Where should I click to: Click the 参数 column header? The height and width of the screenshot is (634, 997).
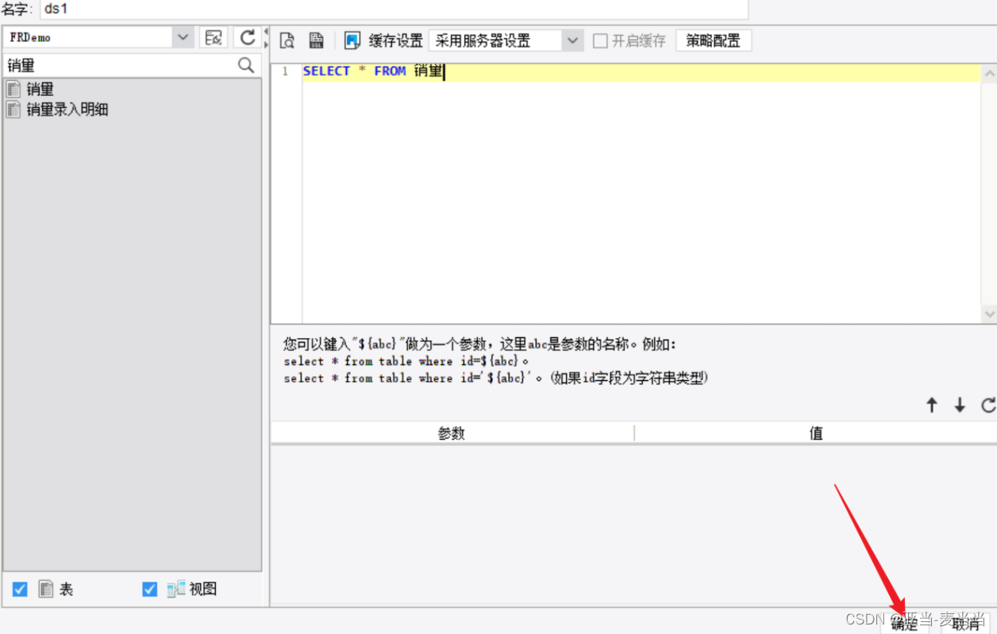(x=452, y=433)
